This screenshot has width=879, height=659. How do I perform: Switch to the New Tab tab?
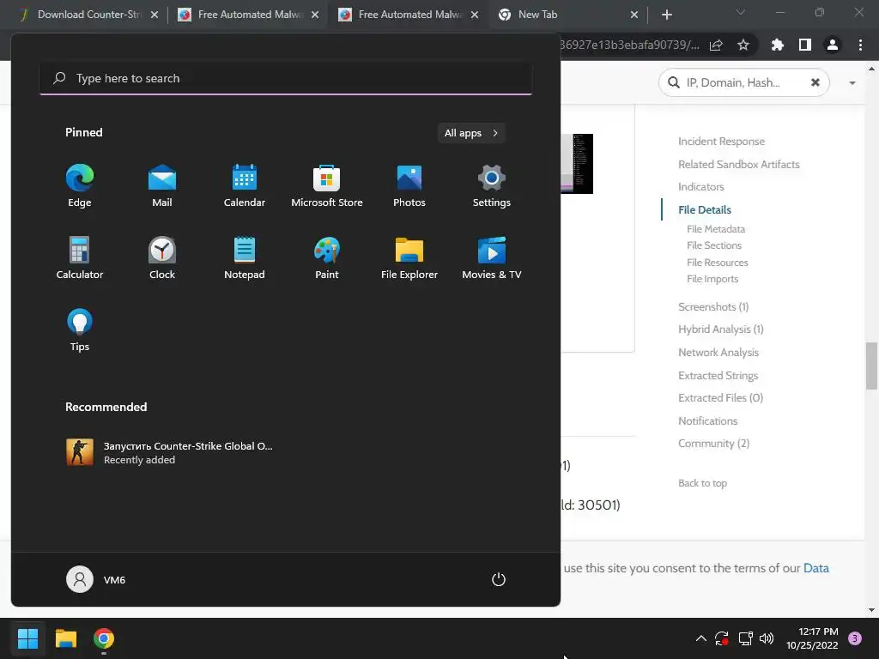coord(561,15)
